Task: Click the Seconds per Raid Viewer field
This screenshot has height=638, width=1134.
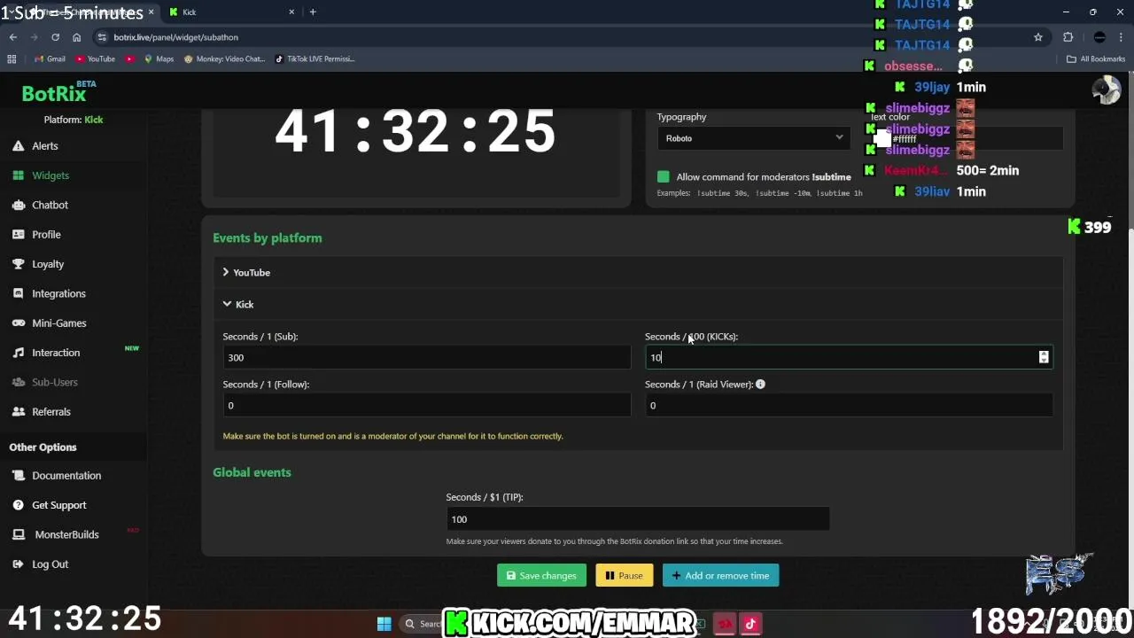Action: point(849,405)
